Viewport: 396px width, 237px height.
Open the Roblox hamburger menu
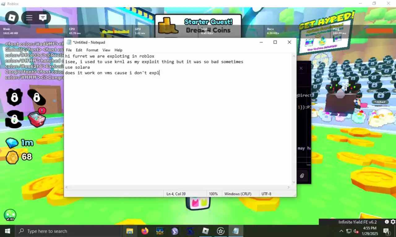click(x=29, y=18)
